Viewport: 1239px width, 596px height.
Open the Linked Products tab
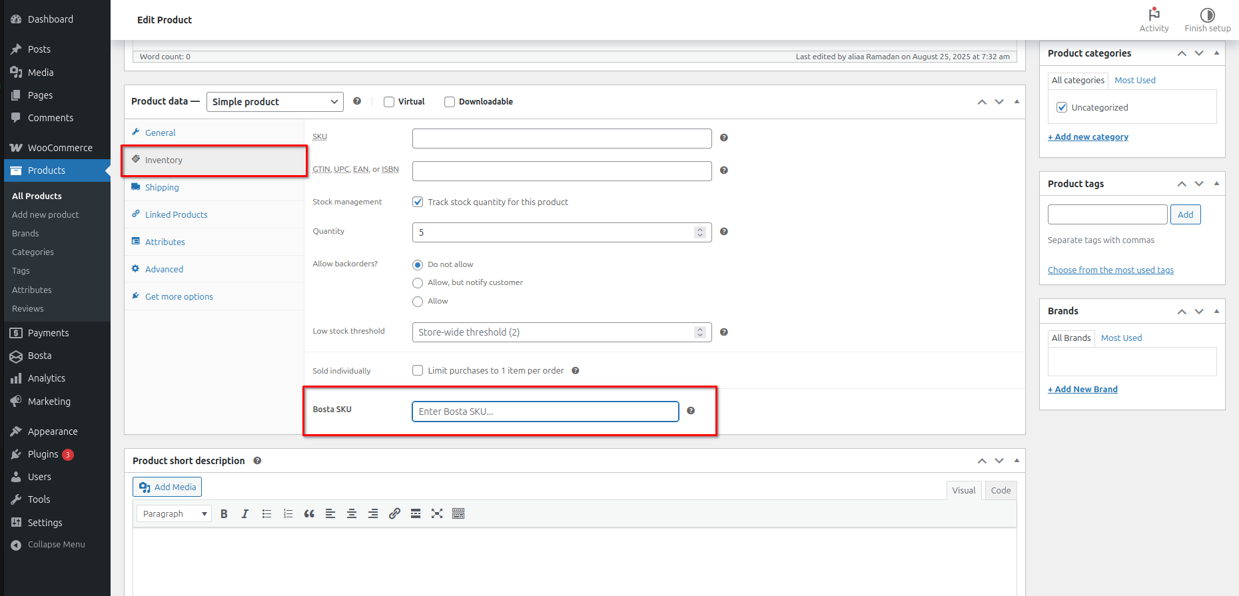[214, 214]
